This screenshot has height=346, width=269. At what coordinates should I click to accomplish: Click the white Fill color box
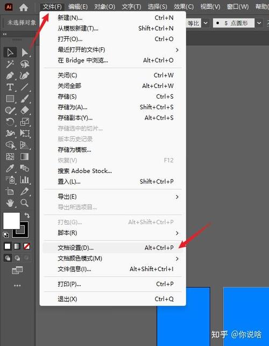tap(11, 220)
